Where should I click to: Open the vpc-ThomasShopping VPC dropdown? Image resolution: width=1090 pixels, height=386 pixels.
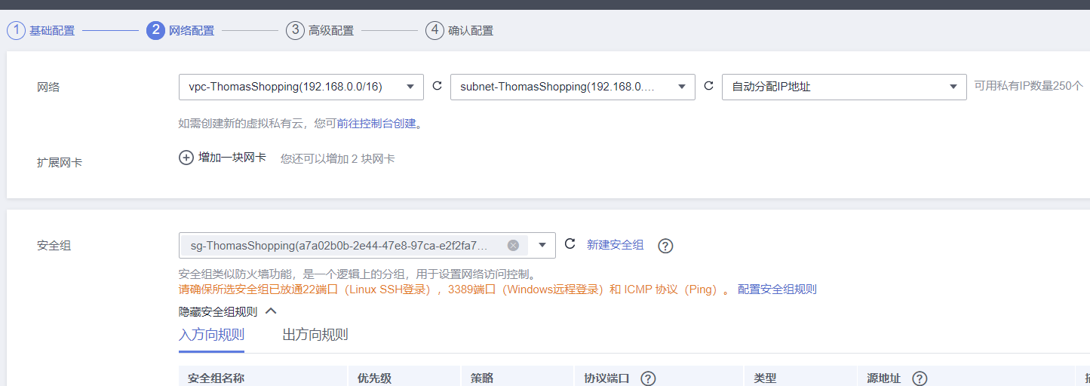click(301, 87)
